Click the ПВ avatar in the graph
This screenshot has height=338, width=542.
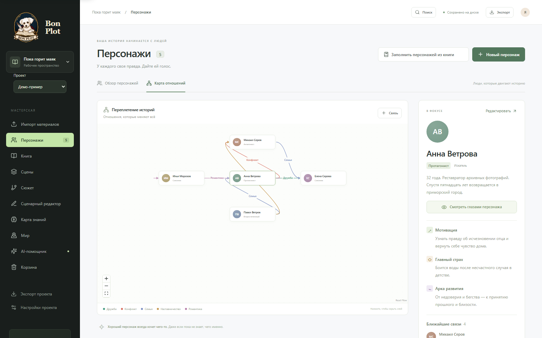pyautogui.click(x=237, y=214)
